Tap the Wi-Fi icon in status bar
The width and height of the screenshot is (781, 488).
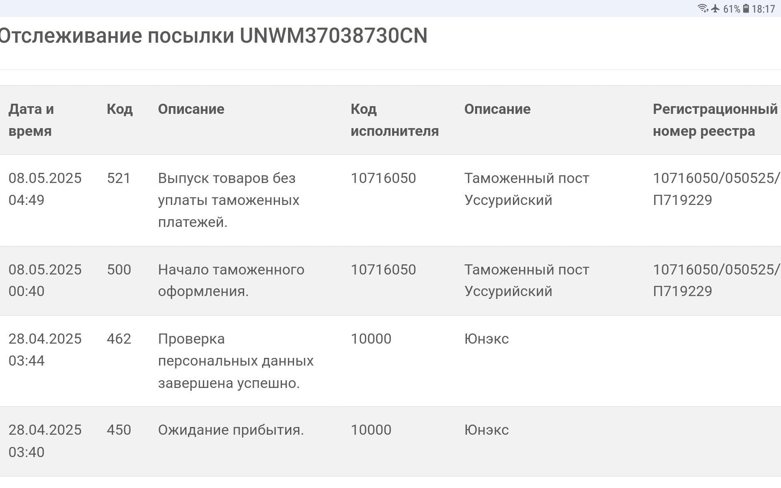click(x=702, y=9)
